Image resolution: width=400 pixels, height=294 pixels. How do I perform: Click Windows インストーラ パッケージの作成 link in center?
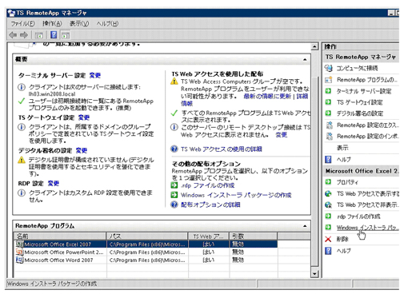(x=236, y=195)
